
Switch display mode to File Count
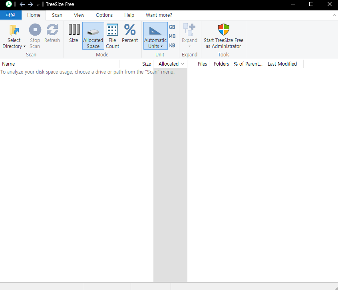(x=112, y=36)
